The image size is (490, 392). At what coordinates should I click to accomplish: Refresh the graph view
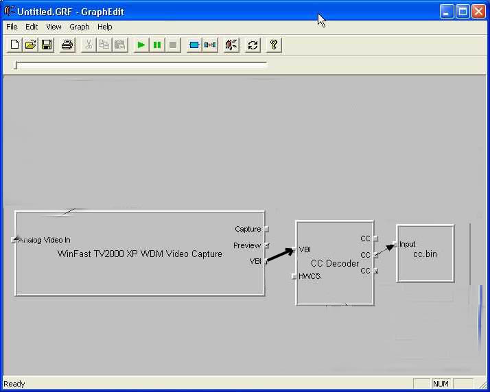click(x=253, y=45)
